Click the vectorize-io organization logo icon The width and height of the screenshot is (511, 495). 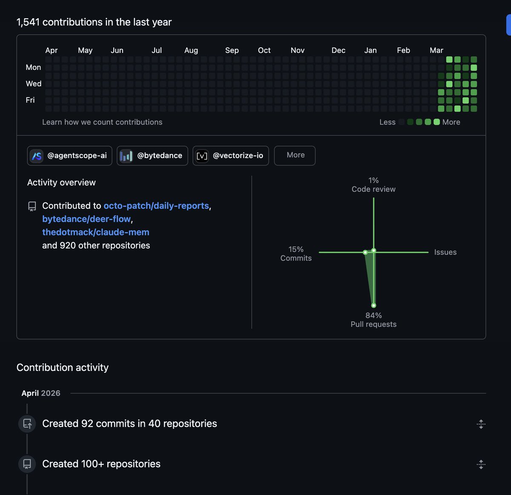(202, 156)
